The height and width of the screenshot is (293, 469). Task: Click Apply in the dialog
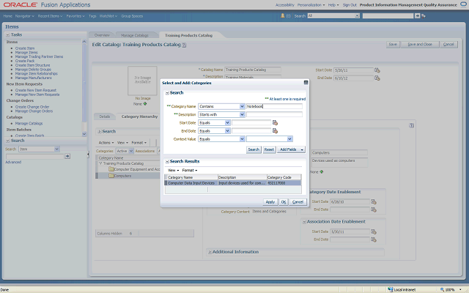coord(270,201)
